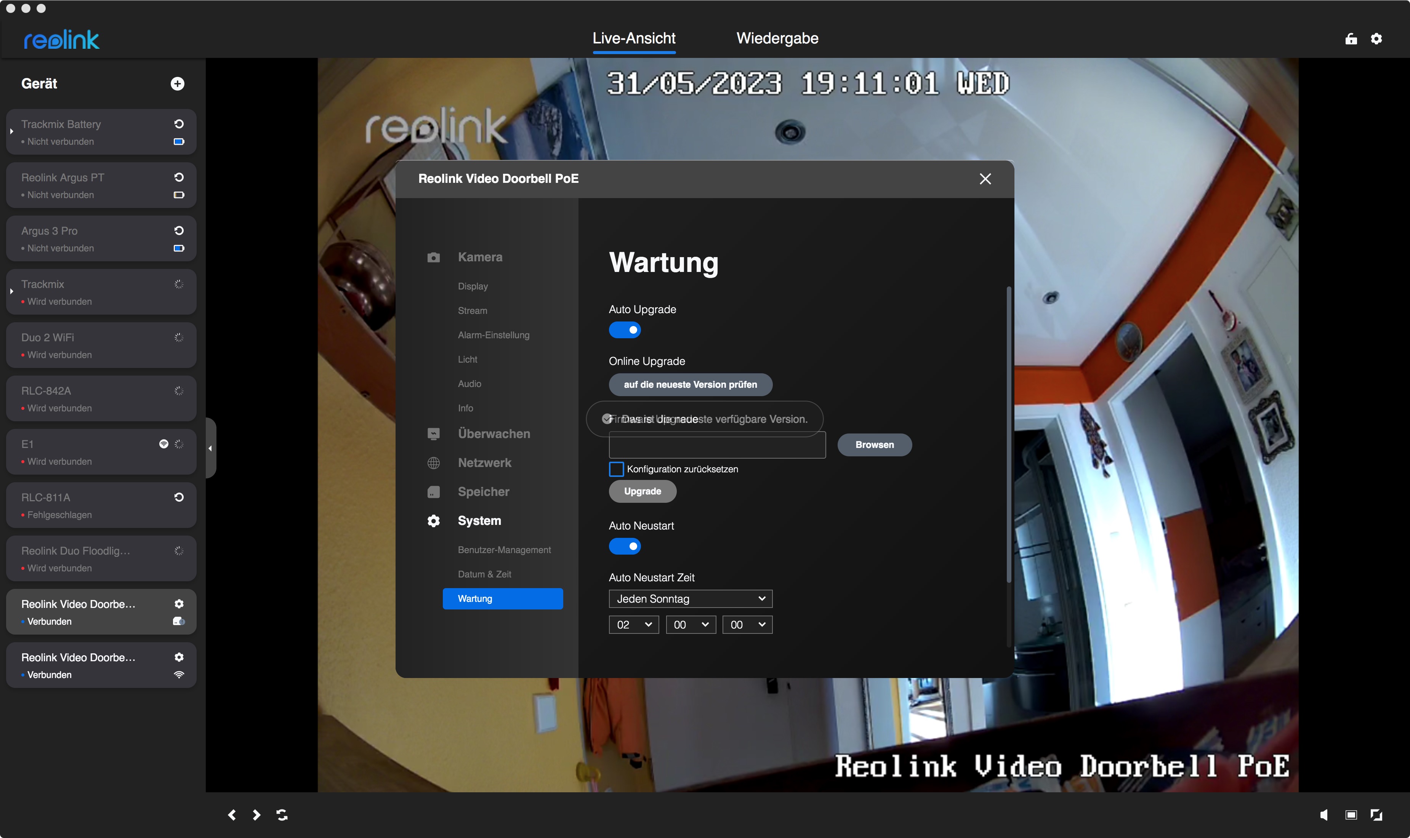Disable the Auto Upgrade toggle
Image resolution: width=1410 pixels, height=838 pixels.
pos(624,330)
